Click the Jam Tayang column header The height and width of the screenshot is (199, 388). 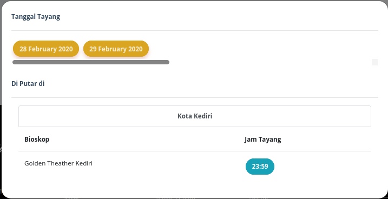(262, 139)
